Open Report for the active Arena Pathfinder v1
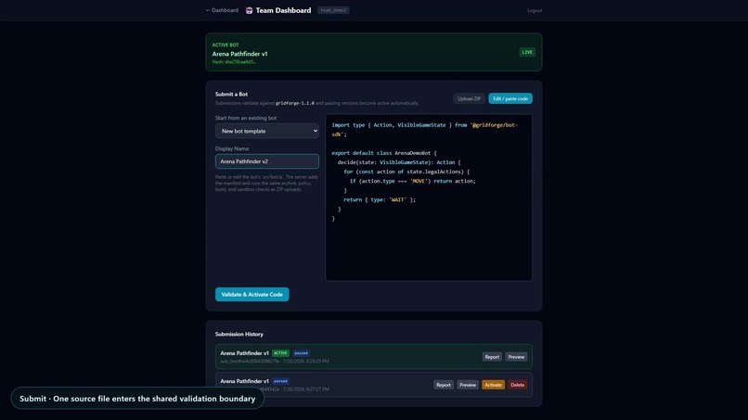The width and height of the screenshot is (748, 420). 492,357
